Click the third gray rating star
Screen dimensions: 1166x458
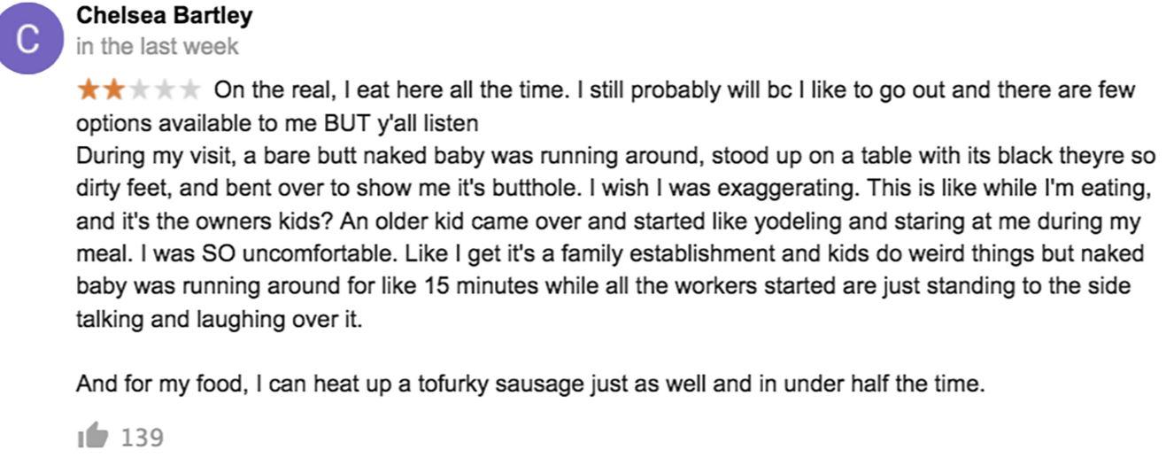click(x=140, y=89)
